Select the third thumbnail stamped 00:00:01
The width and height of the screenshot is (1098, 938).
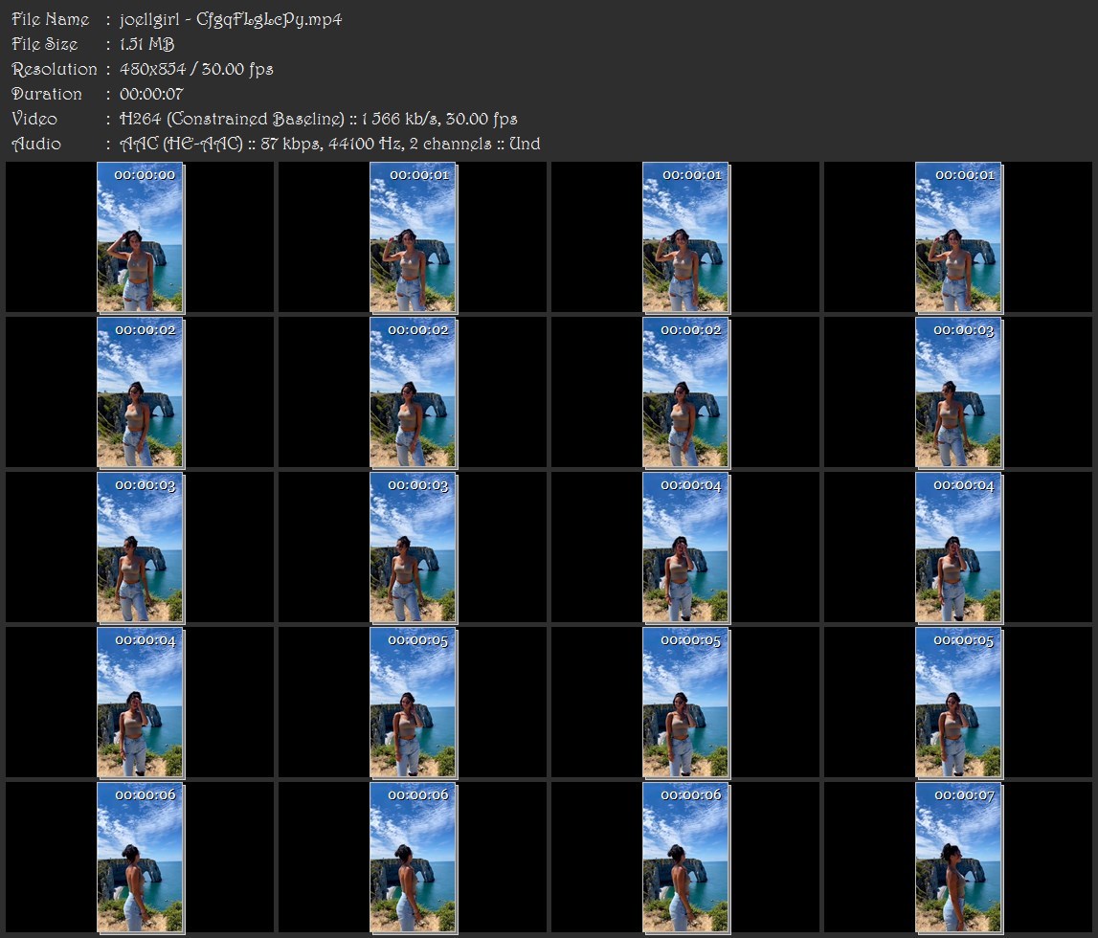click(958, 236)
